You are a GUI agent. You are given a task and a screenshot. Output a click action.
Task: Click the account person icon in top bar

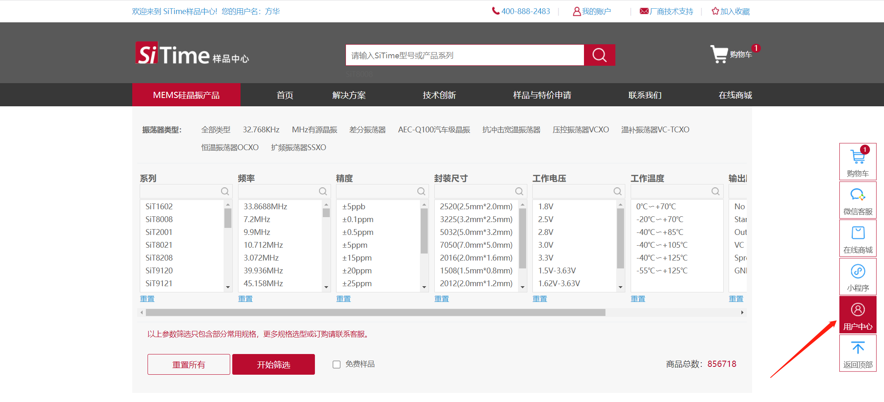coord(577,12)
